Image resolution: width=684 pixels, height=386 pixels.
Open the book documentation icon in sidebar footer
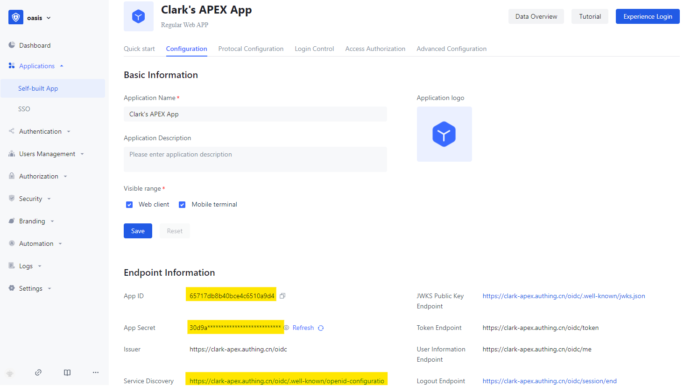pos(67,372)
